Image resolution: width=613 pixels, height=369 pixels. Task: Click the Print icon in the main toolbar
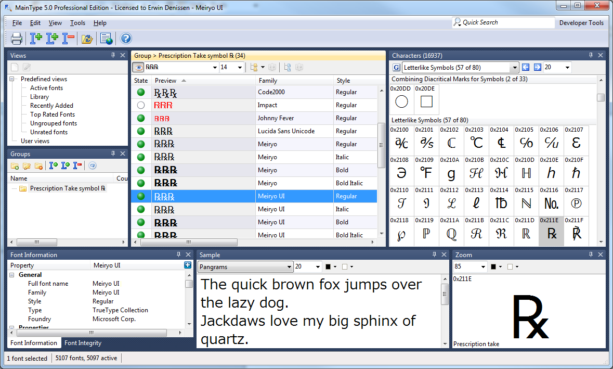point(17,39)
